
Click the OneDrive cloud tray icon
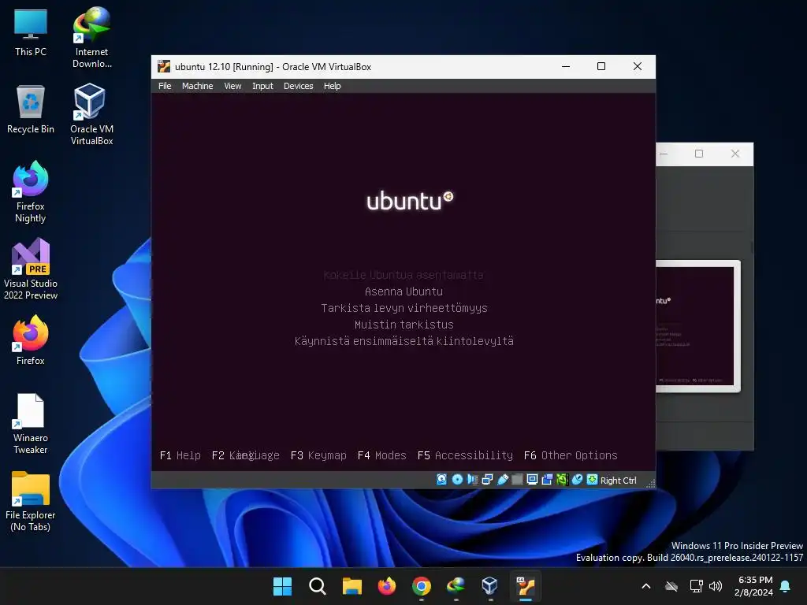tap(671, 586)
